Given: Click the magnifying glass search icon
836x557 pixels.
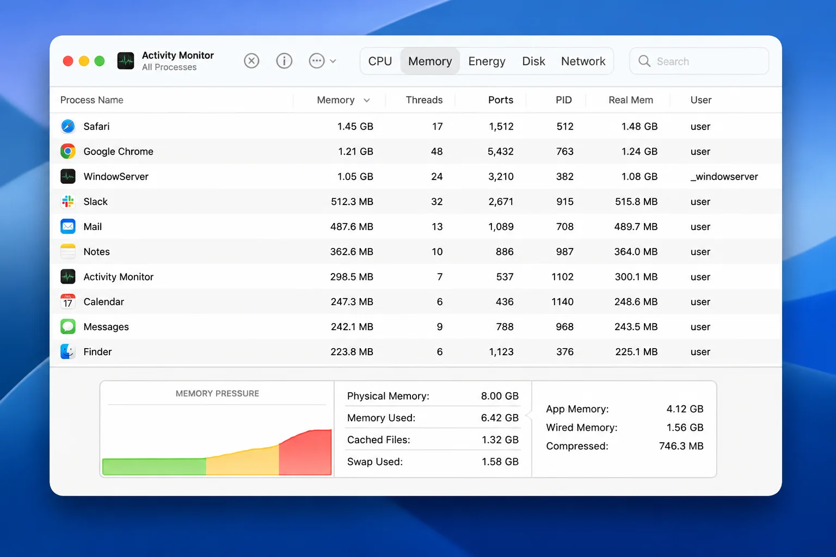Looking at the screenshot, I should pos(644,61).
